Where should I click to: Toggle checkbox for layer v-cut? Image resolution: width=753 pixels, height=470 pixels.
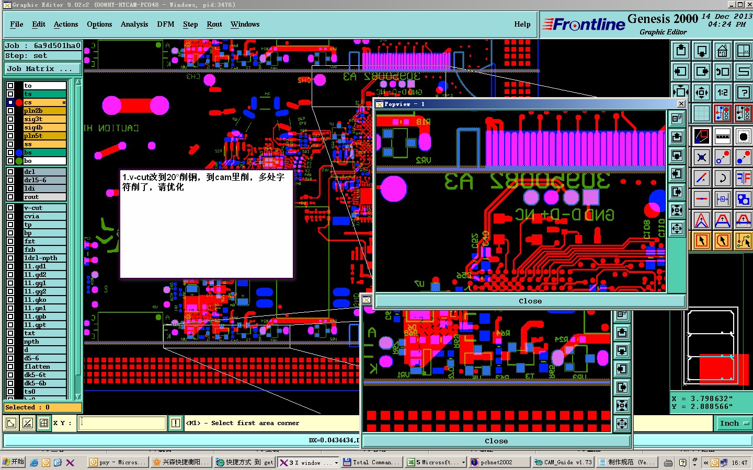(10, 208)
